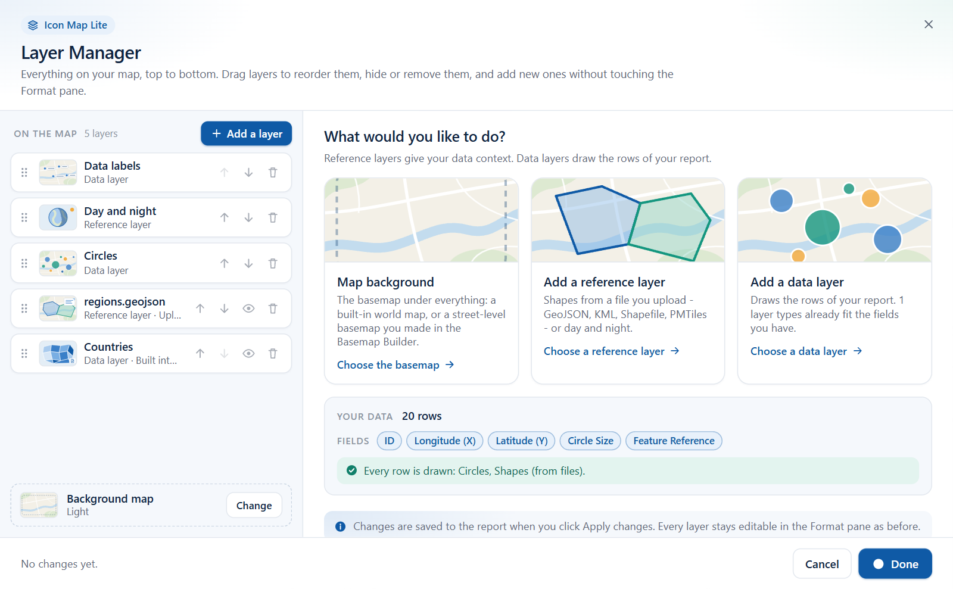Move Circles layer down
The height and width of the screenshot is (589, 953).
tap(248, 263)
